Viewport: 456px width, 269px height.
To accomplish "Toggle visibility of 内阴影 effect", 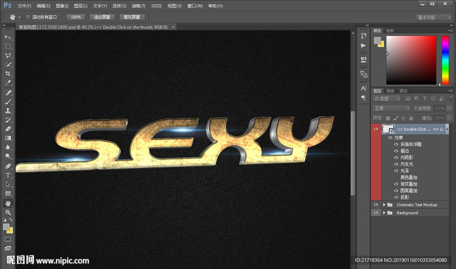I will click(x=396, y=157).
